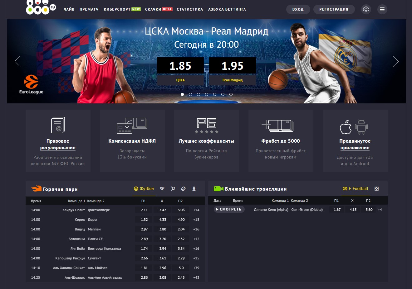Click the Apple and Android app icon
The width and height of the screenshot is (412, 289).
(354, 127)
